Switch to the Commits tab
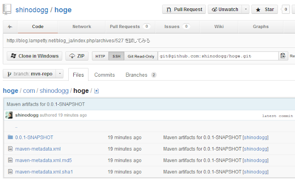This screenshot has width=295, height=181. point(105,75)
